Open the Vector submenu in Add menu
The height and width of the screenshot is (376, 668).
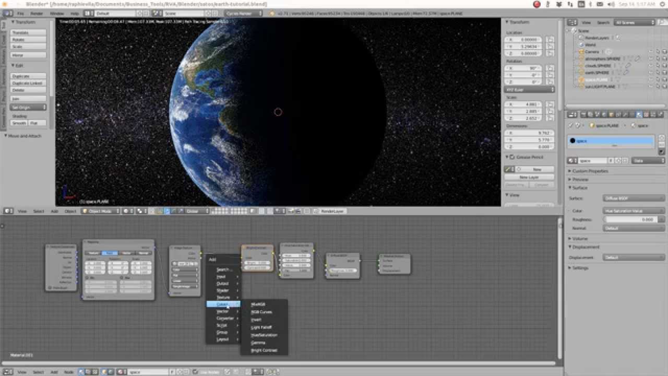(x=223, y=311)
